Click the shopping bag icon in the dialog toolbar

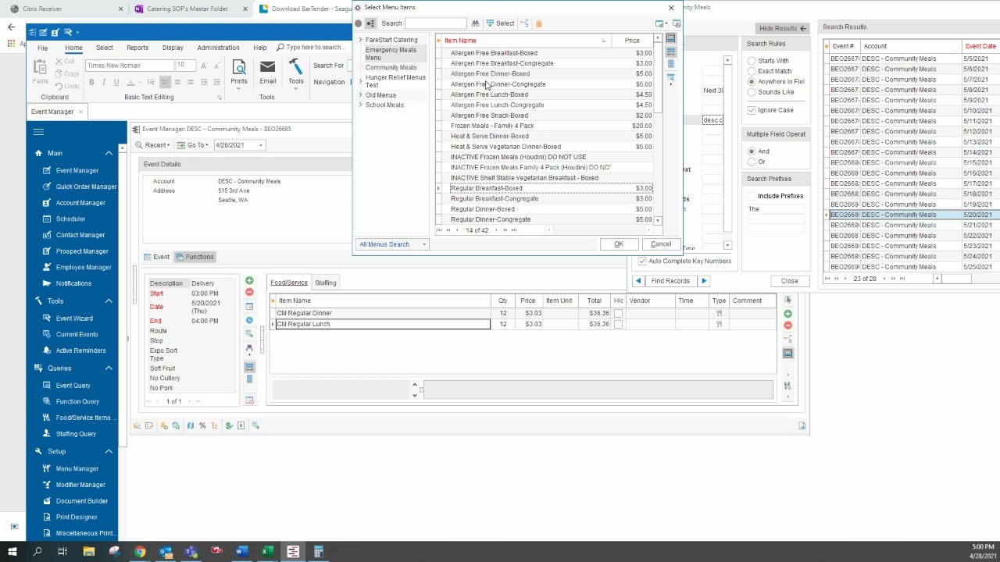tap(539, 23)
